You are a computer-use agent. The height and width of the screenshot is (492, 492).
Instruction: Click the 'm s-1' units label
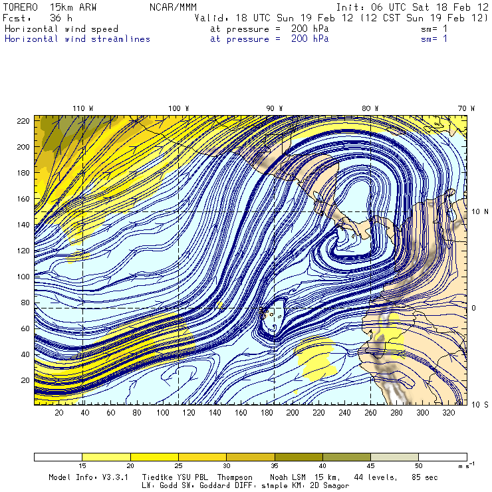point(467,465)
